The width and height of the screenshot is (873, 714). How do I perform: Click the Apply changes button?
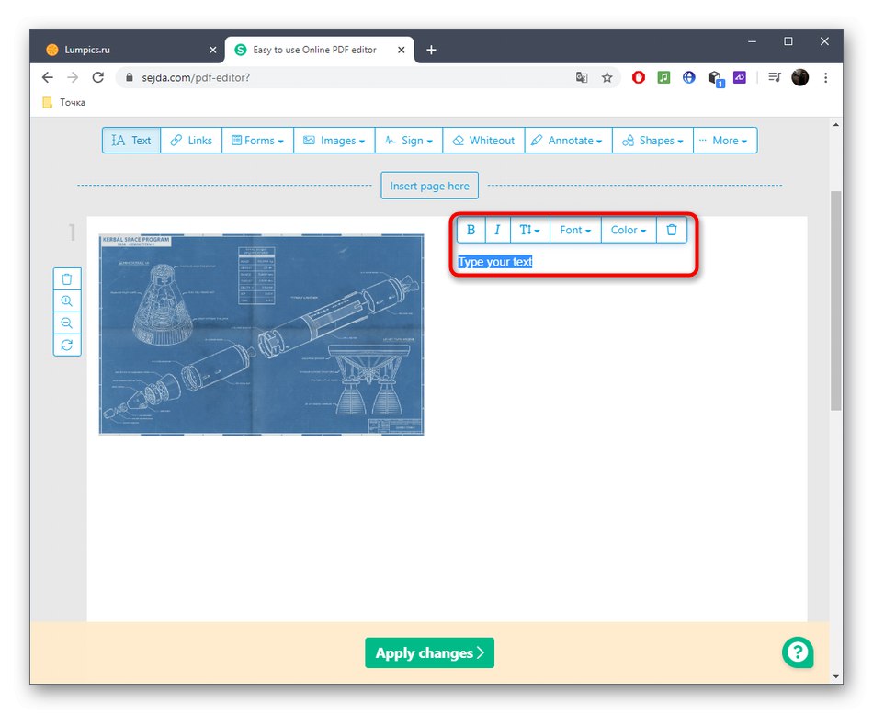tap(429, 652)
